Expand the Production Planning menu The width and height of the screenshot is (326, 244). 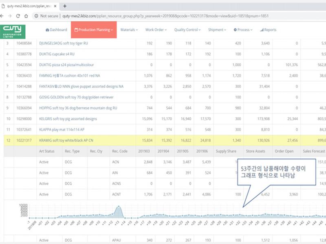pos(94,30)
